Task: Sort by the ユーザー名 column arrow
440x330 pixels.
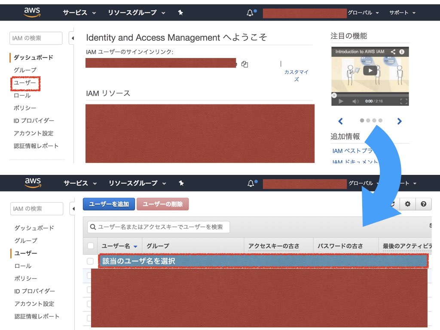Action: tap(135, 246)
